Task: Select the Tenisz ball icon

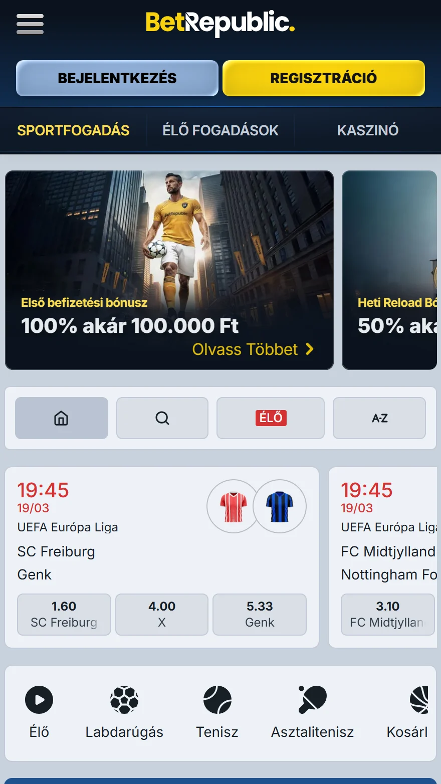Action: 217,700
